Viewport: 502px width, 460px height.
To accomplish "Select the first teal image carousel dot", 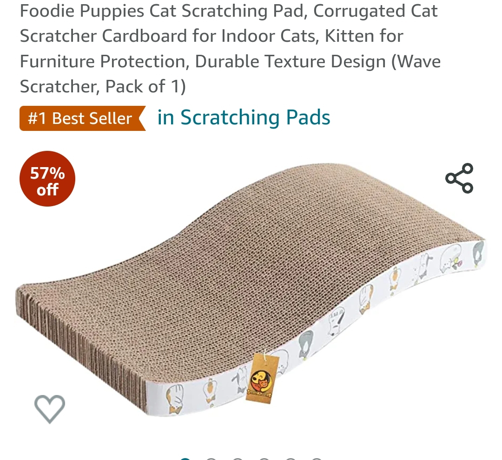I will [x=185, y=459].
